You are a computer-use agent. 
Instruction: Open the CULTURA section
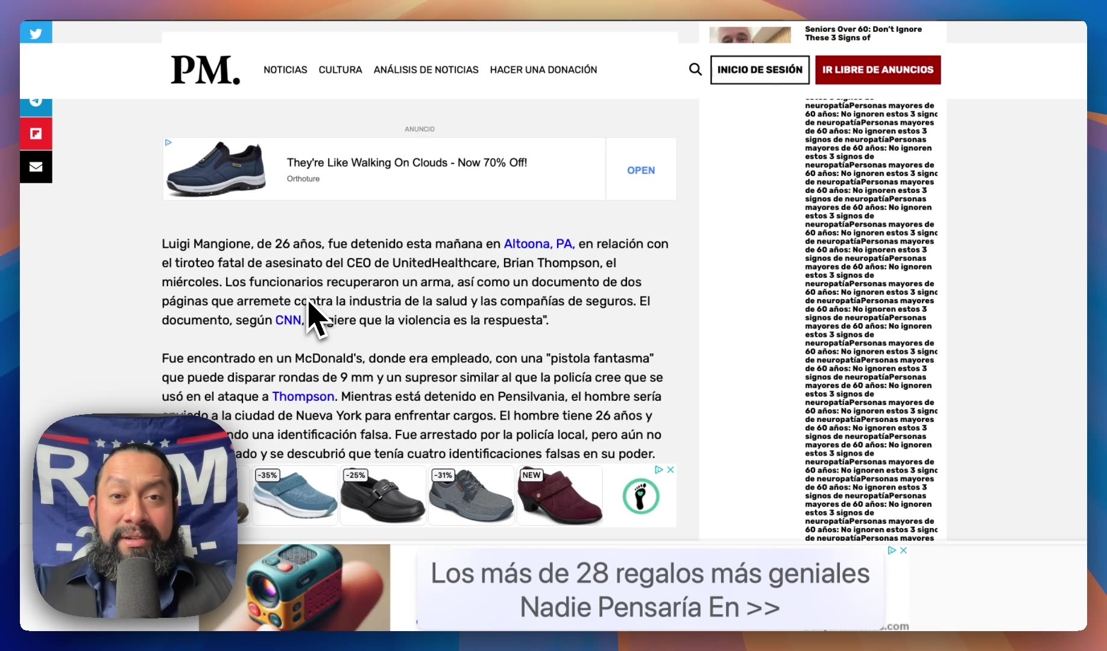340,70
